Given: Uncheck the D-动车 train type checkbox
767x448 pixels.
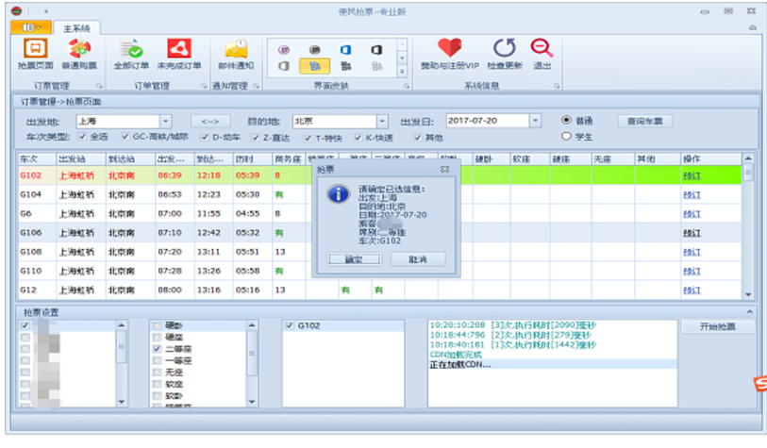Looking at the screenshot, I should [x=205, y=137].
